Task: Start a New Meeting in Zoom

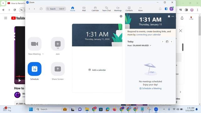Action: (x=35, y=44)
